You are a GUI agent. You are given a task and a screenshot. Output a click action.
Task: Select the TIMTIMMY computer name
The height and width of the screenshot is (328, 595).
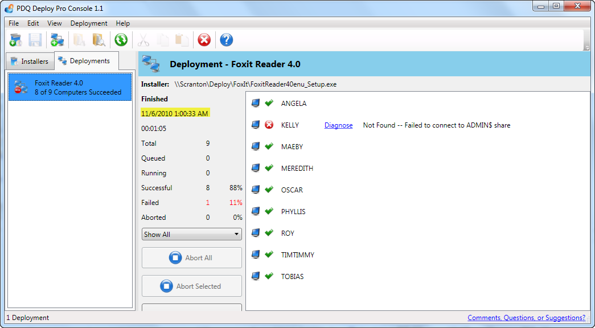coord(297,255)
